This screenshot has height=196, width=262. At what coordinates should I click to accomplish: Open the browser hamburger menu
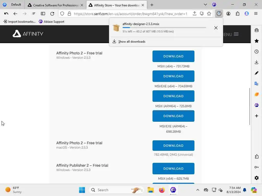[256, 14]
